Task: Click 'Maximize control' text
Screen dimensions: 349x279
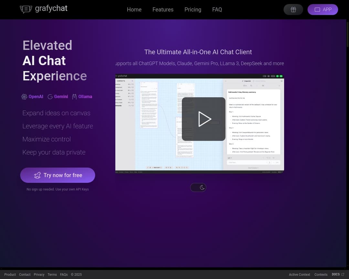Action: [47, 139]
